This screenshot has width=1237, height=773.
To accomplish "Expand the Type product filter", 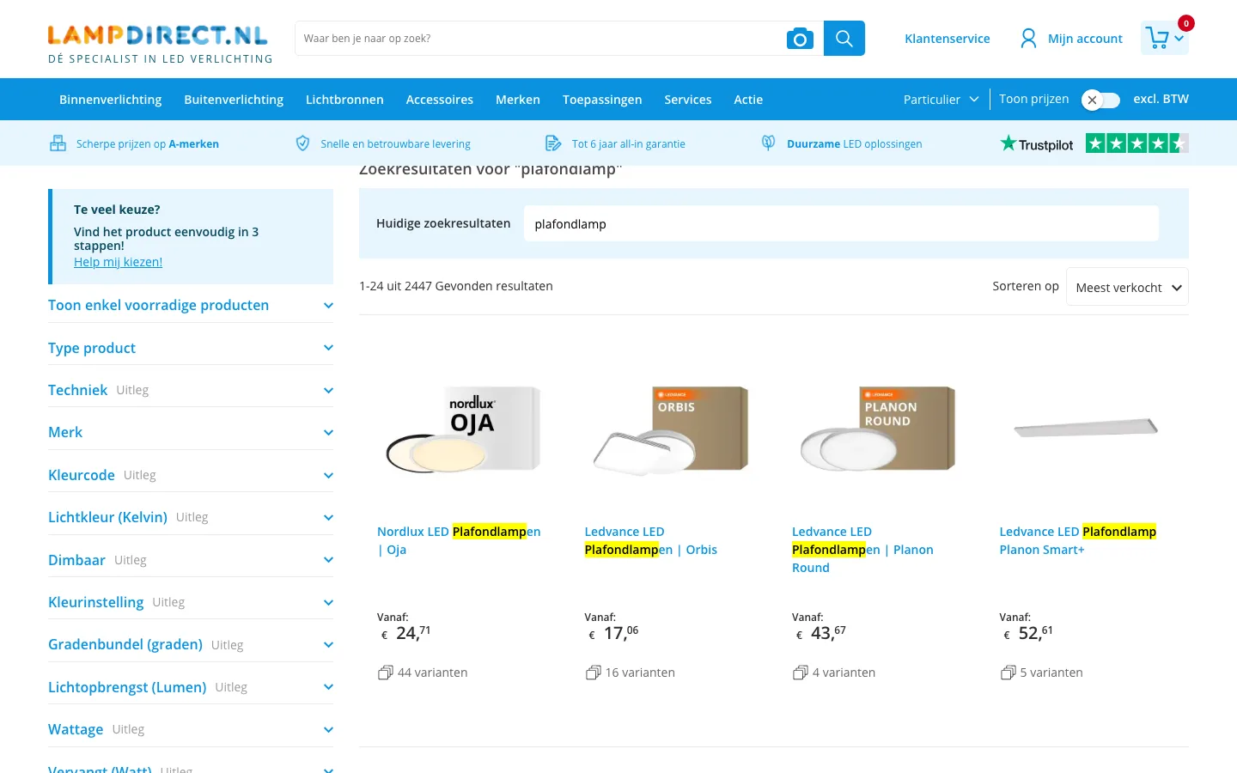I will point(191,348).
